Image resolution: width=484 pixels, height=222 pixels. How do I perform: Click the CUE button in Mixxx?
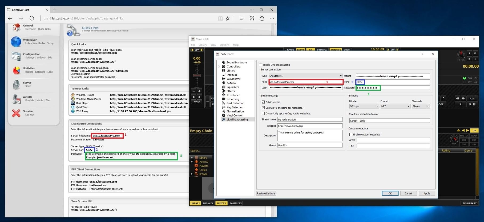472,98
